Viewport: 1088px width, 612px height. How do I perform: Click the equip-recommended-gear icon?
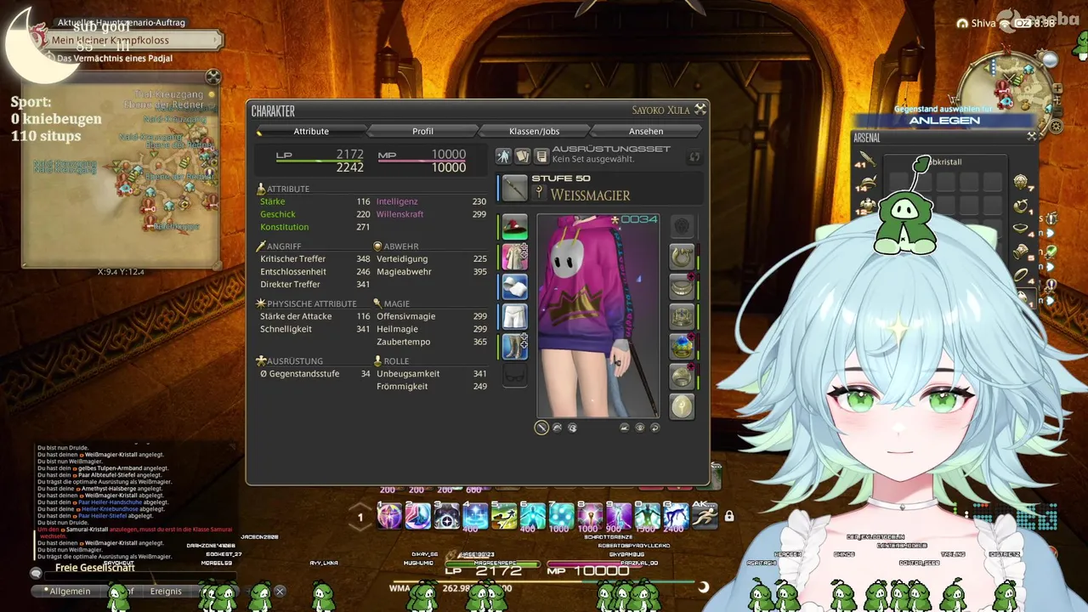(x=503, y=156)
